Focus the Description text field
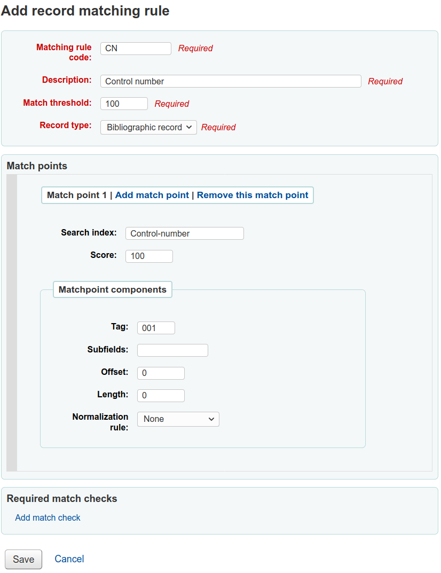The width and height of the screenshot is (441, 573). pos(231,81)
